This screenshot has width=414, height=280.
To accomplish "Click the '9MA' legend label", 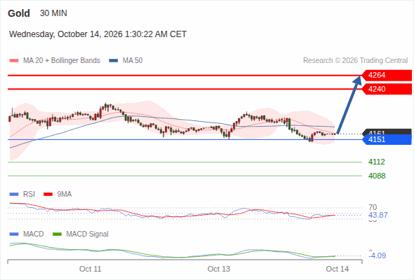I will 65,194.
